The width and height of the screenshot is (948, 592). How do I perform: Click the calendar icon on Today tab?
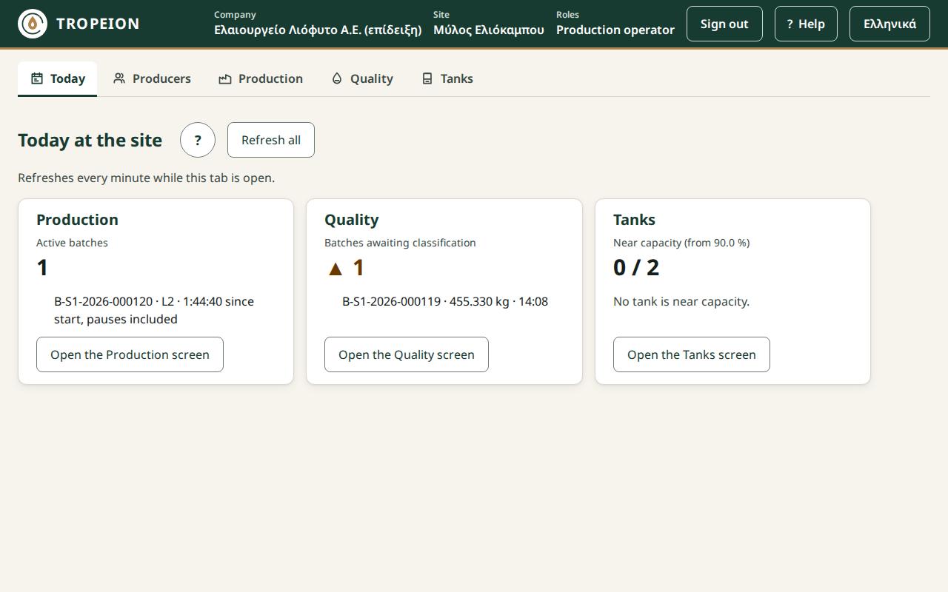[37, 78]
